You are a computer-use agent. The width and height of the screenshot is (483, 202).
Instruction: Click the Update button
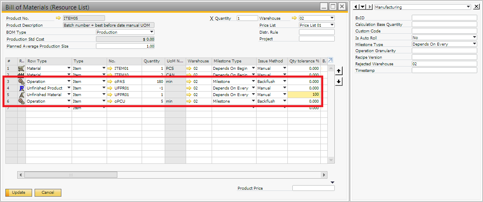click(x=19, y=193)
